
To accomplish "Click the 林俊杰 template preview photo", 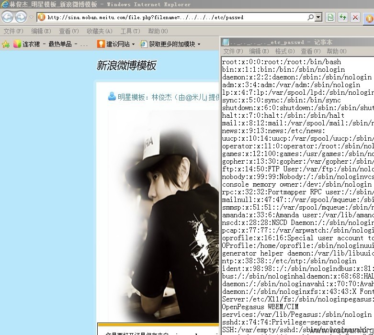I will tap(163, 216).
